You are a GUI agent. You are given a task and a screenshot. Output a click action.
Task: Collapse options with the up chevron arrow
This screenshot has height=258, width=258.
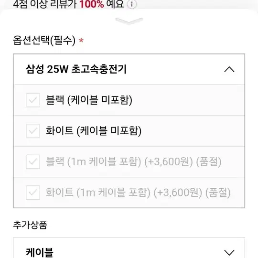click(x=229, y=69)
